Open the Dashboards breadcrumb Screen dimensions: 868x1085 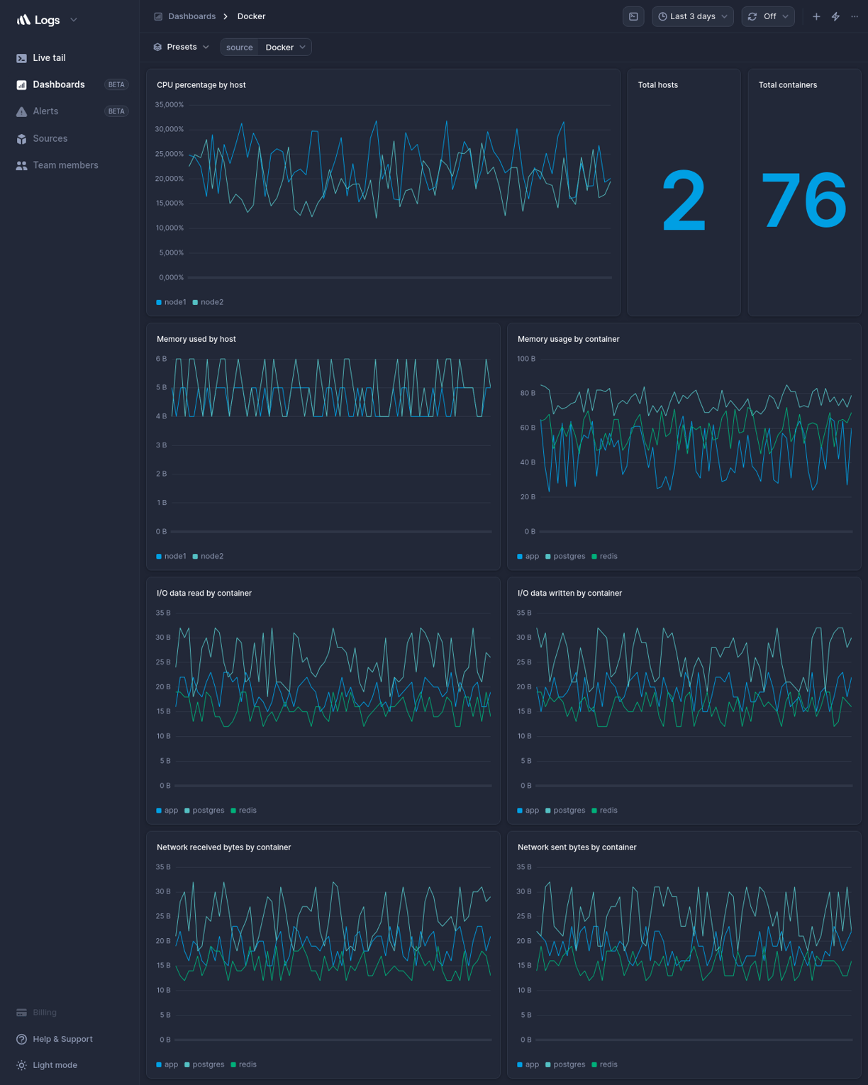click(191, 16)
